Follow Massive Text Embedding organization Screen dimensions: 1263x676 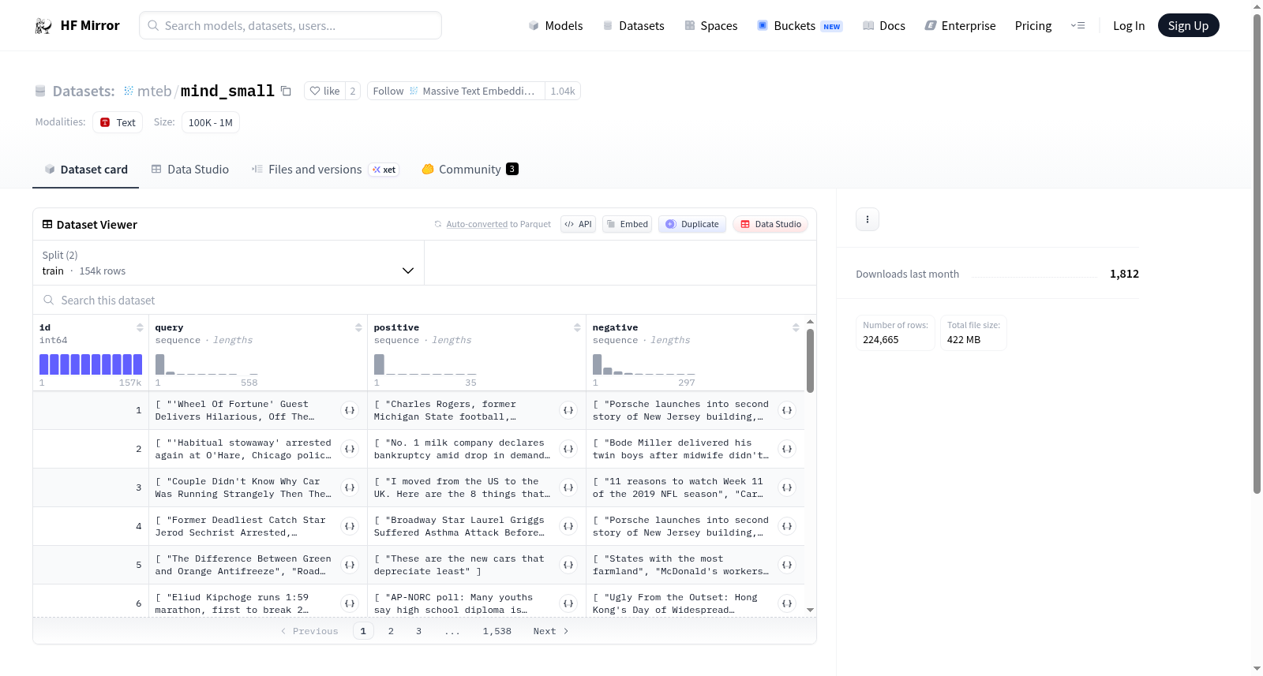(455, 91)
